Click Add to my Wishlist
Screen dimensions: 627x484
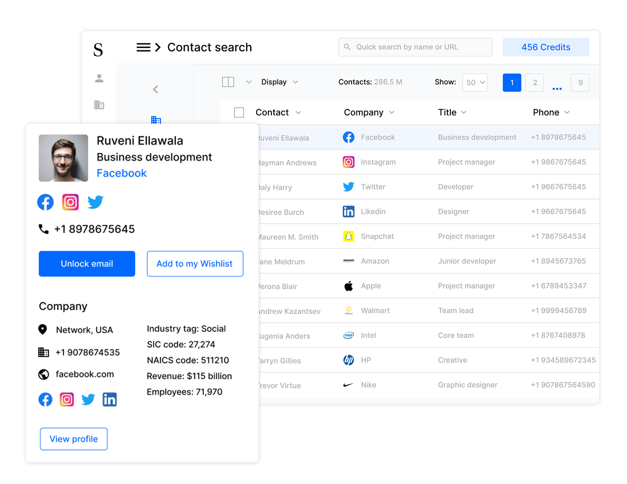point(195,264)
